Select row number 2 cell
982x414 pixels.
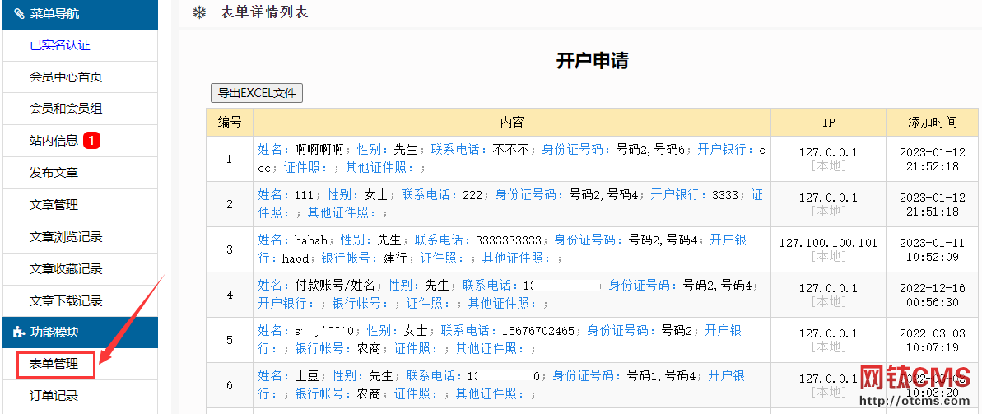pyautogui.click(x=230, y=204)
